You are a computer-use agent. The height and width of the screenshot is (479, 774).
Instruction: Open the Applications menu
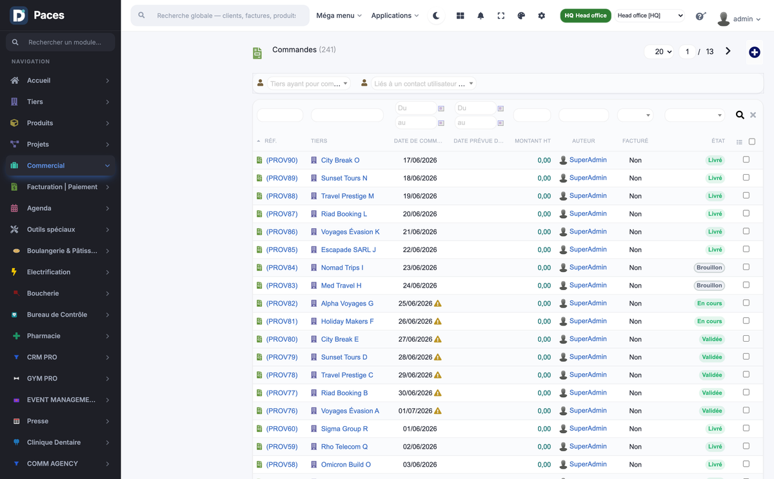[395, 15]
